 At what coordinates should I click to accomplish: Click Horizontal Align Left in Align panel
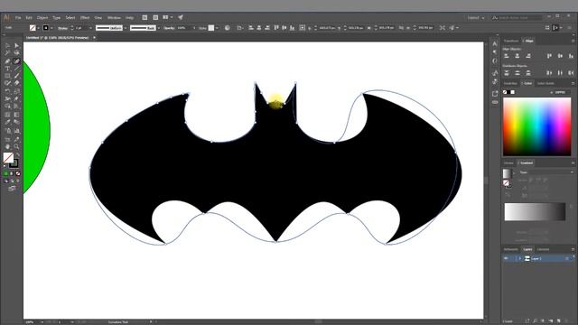[507, 56]
